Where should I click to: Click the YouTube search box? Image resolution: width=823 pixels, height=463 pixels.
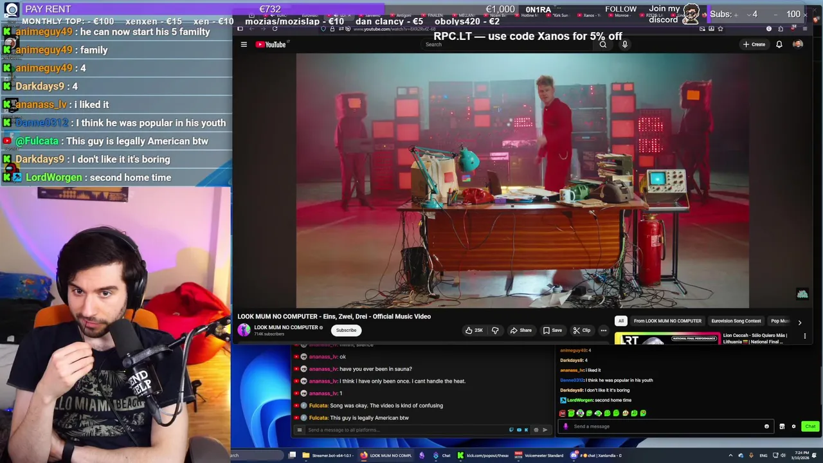[506, 44]
